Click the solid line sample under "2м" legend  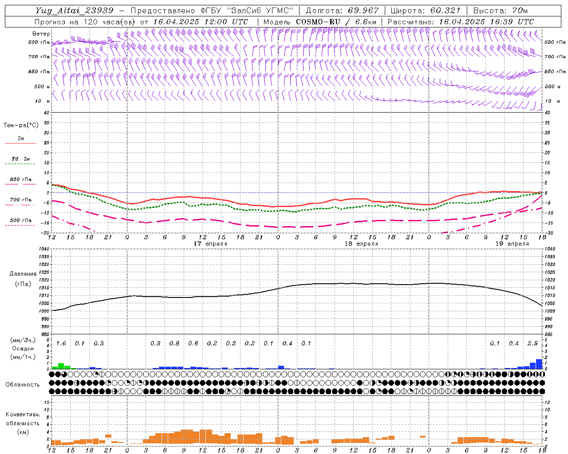pos(20,144)
